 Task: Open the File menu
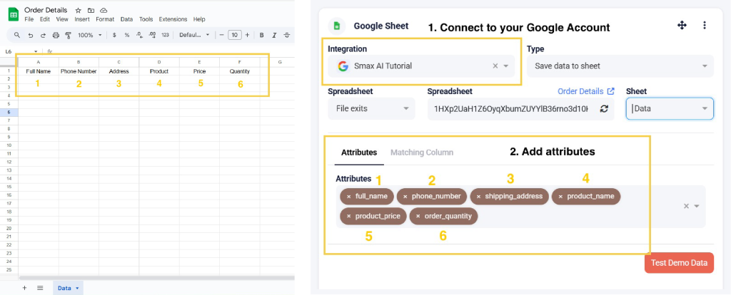tap(29, 19)
